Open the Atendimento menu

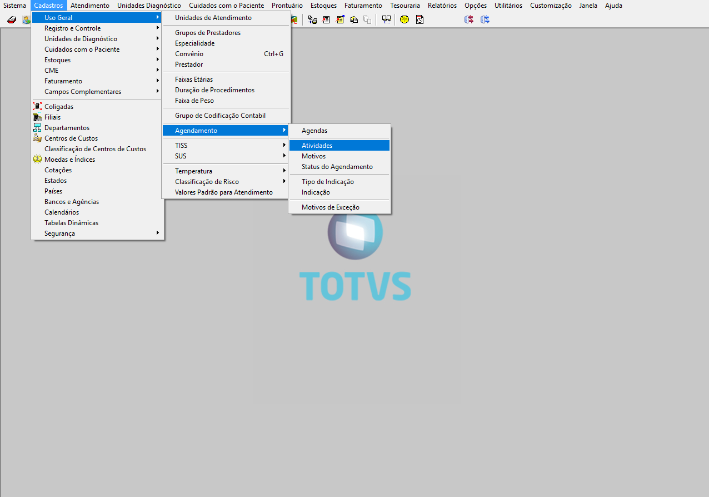click(x=90, y=6)
